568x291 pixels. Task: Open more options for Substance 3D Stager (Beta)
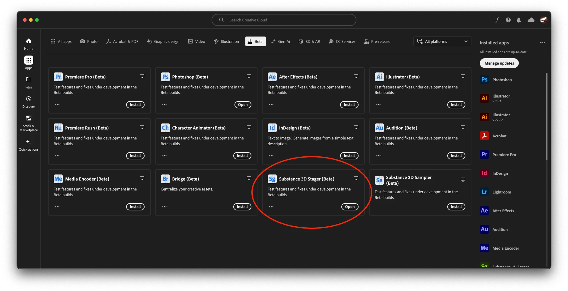coord(271,207)
